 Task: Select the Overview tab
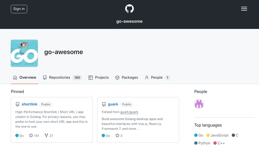pos(25,78)
